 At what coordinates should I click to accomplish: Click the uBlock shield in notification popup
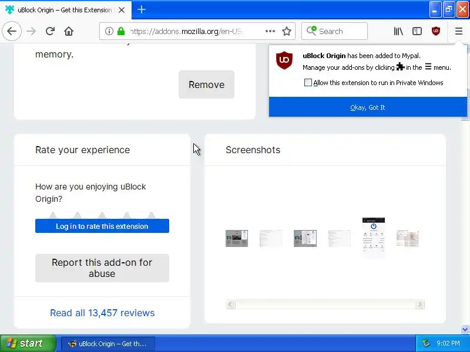pyautogui.click(x=284, y=60)
